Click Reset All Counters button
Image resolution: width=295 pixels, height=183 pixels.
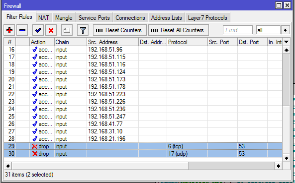tap(179, 30)
